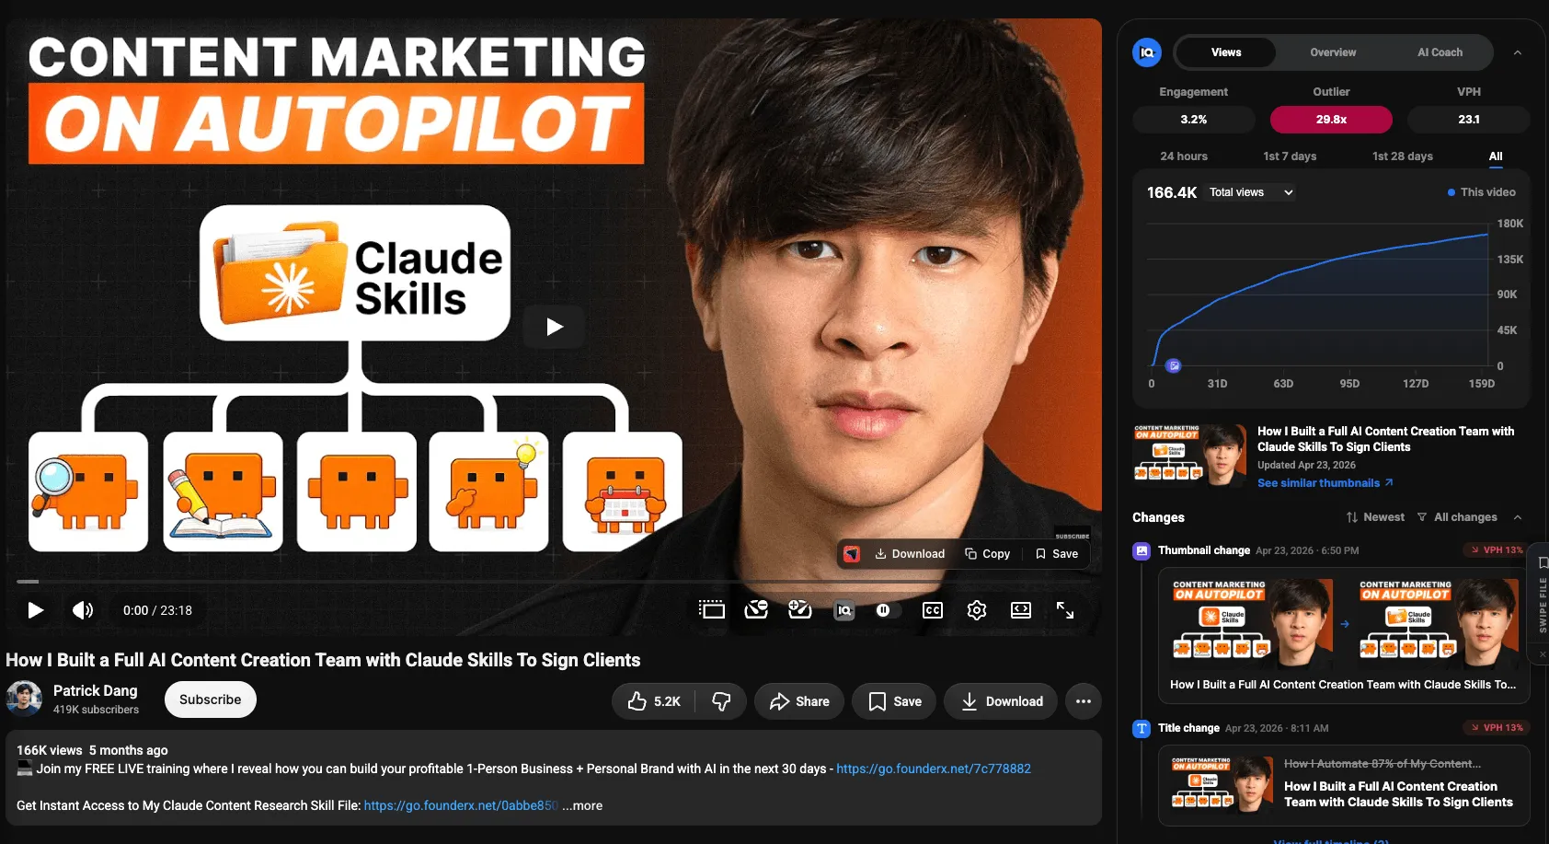Collapse the side panel with the top chevron

(1518, 52)
